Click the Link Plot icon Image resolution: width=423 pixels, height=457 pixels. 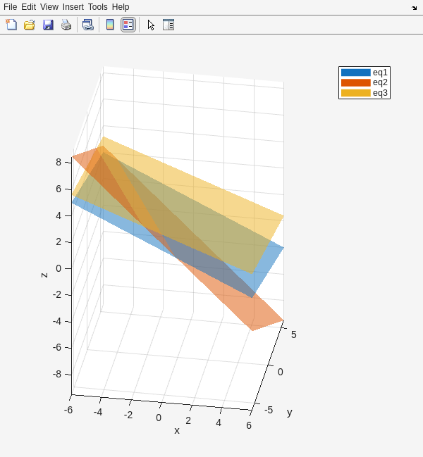(87, 25)
